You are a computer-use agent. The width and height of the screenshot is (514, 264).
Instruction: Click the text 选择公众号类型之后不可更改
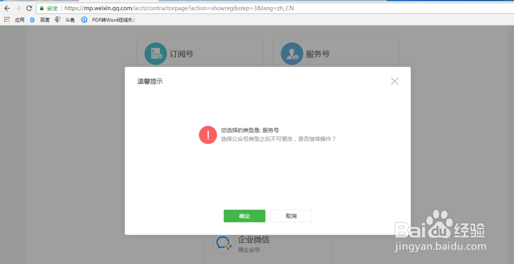(258, 139)
